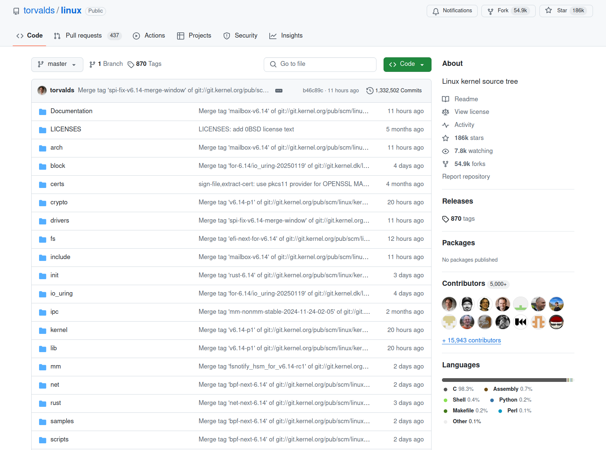Open the commit history clock icon
Image resolution: width=606 pixels, height=450 pixels.
coord(369,90)
